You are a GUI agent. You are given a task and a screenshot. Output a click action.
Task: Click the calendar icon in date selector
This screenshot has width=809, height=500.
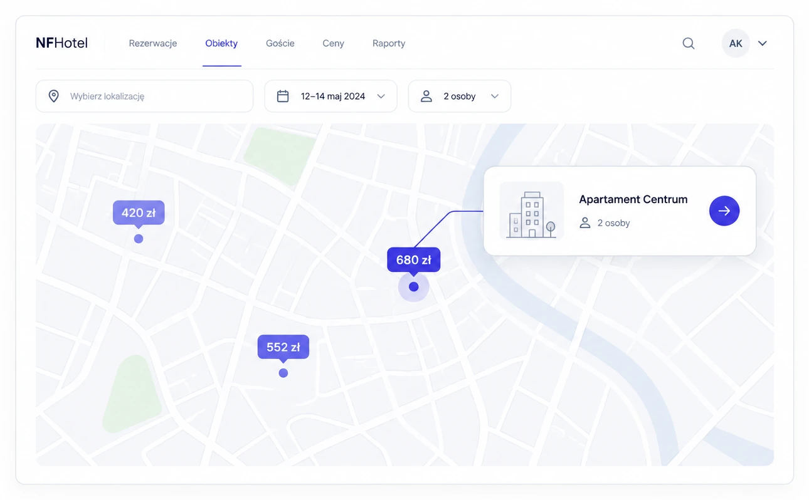pos(283,96)
